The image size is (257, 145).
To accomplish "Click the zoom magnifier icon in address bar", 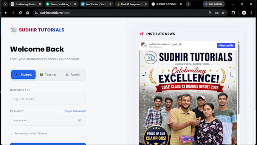I will pyautogui.click(x=210, y=12).
